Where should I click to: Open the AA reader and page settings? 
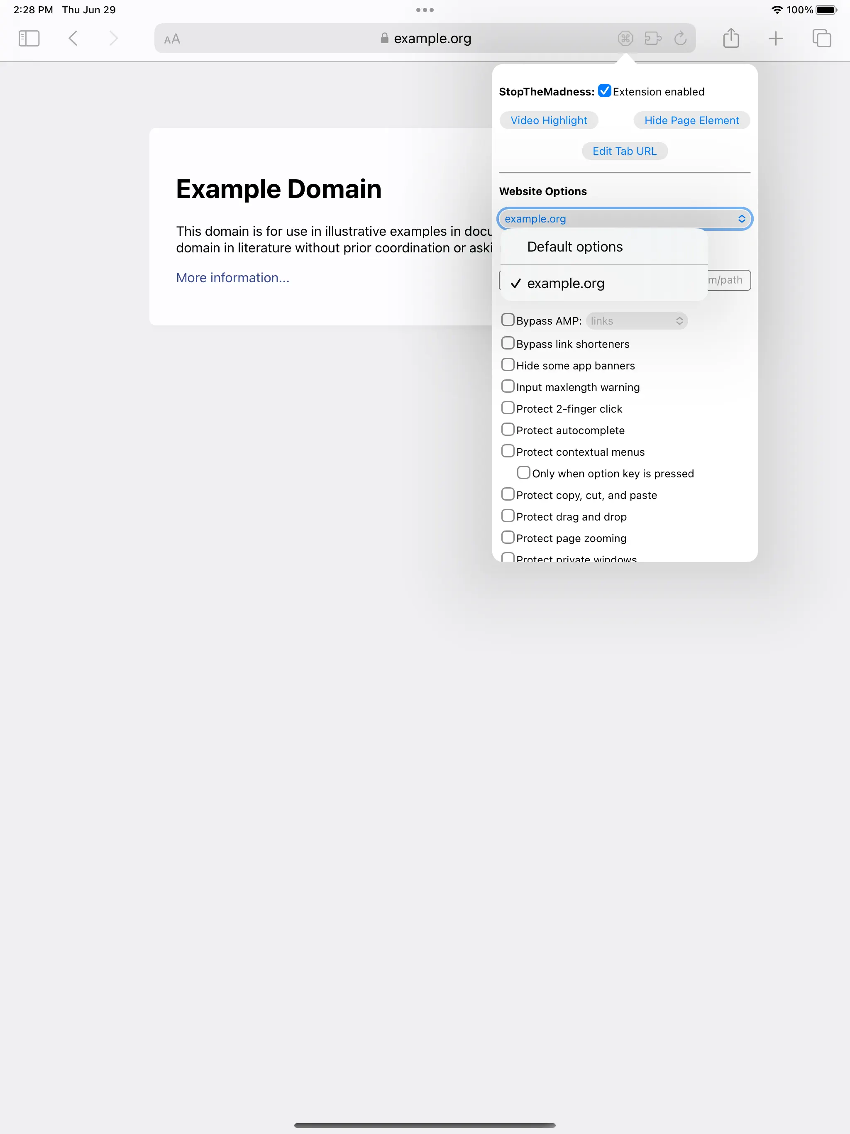tap(172, 39)
